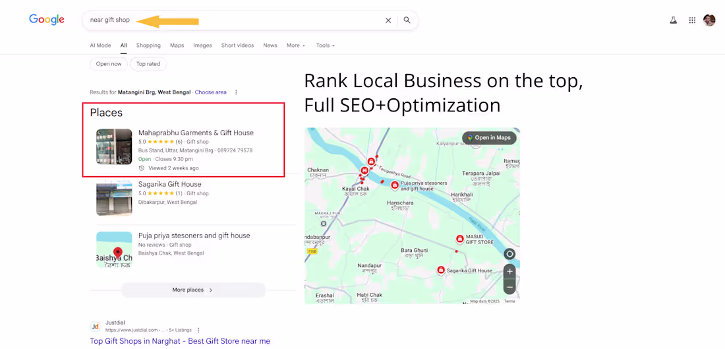The image size is (725, 349).
Task: Open Mahaprabhu Garments & Gift House listing
Action: (196, 133)
